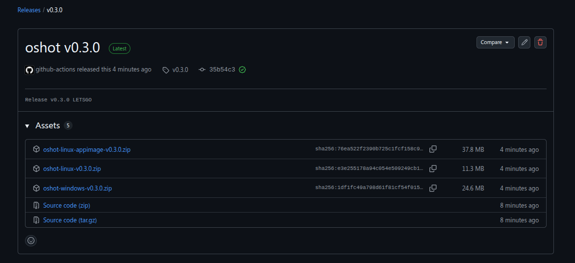This screenshot has width=575, height=263.
Task: Go to Releases breadcrumb link
Action: (29, 10)
